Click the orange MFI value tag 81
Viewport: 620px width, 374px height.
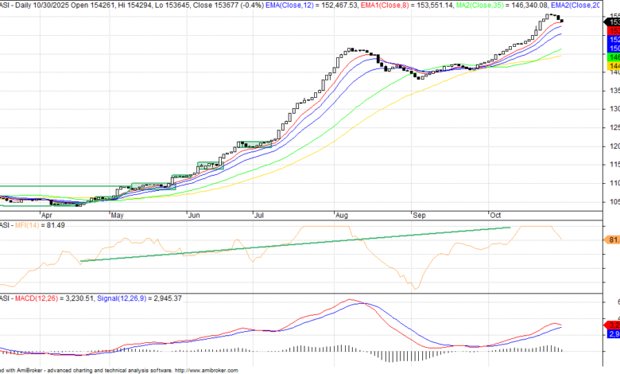(x=613, y=240)
